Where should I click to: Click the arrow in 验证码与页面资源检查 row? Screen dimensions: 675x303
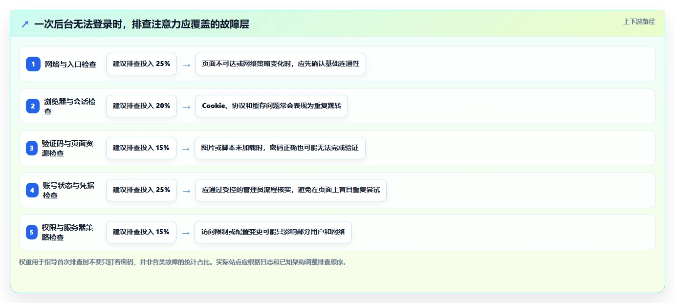(x=185, y=149)
